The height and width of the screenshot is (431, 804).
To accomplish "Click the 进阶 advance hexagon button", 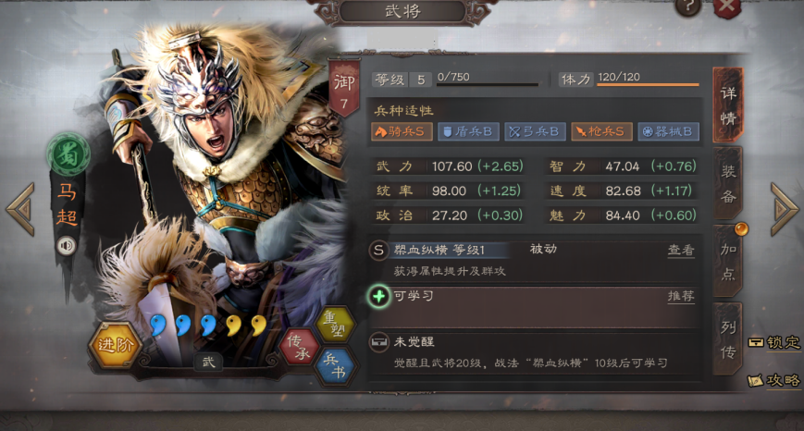I will [116, 344].
